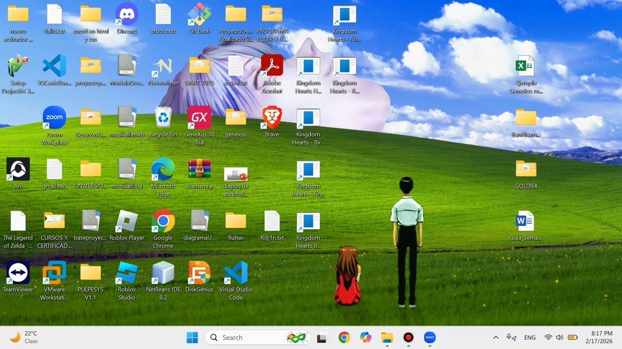Click the taskbar Search box
Screen dimensions: 622x349
point(258,337)
